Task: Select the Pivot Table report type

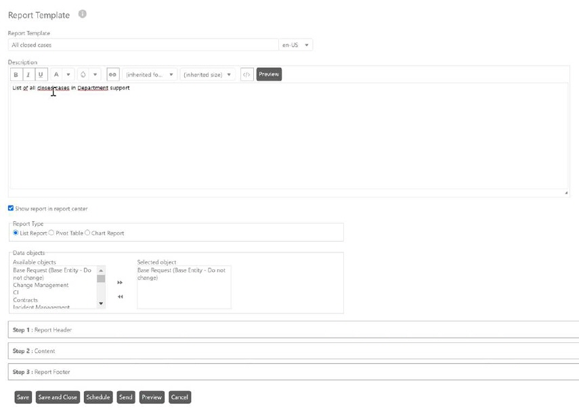Action: tap(51, 233)
